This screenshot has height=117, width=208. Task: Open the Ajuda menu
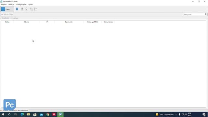point(31,4)
